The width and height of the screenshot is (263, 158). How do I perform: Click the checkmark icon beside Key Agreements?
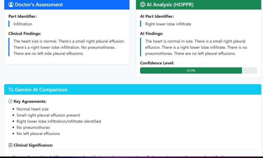[10, 101]
